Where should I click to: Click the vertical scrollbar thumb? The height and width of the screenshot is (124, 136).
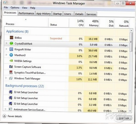click(x=131, y=42)
